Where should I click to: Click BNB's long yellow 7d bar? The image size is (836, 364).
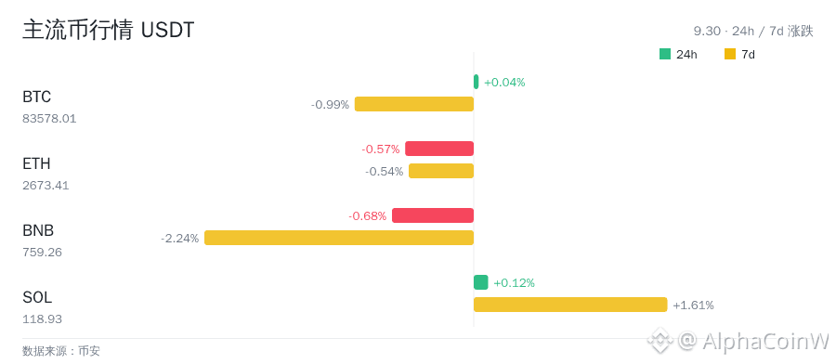tap(339, 238)
